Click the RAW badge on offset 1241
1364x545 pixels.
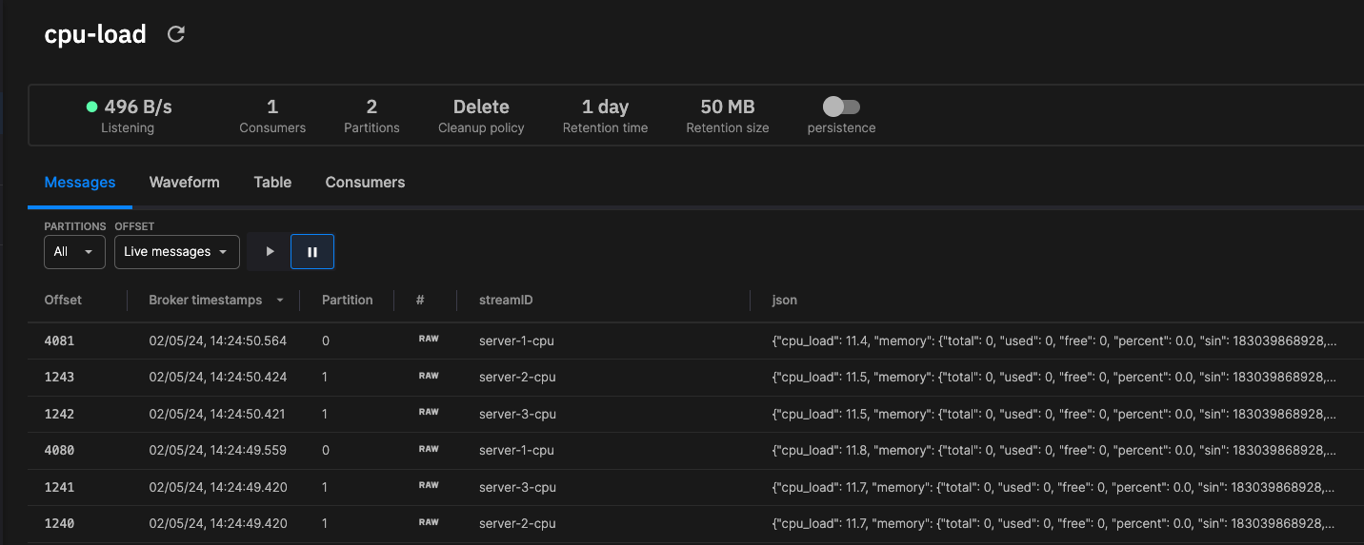tap(429, 485)
